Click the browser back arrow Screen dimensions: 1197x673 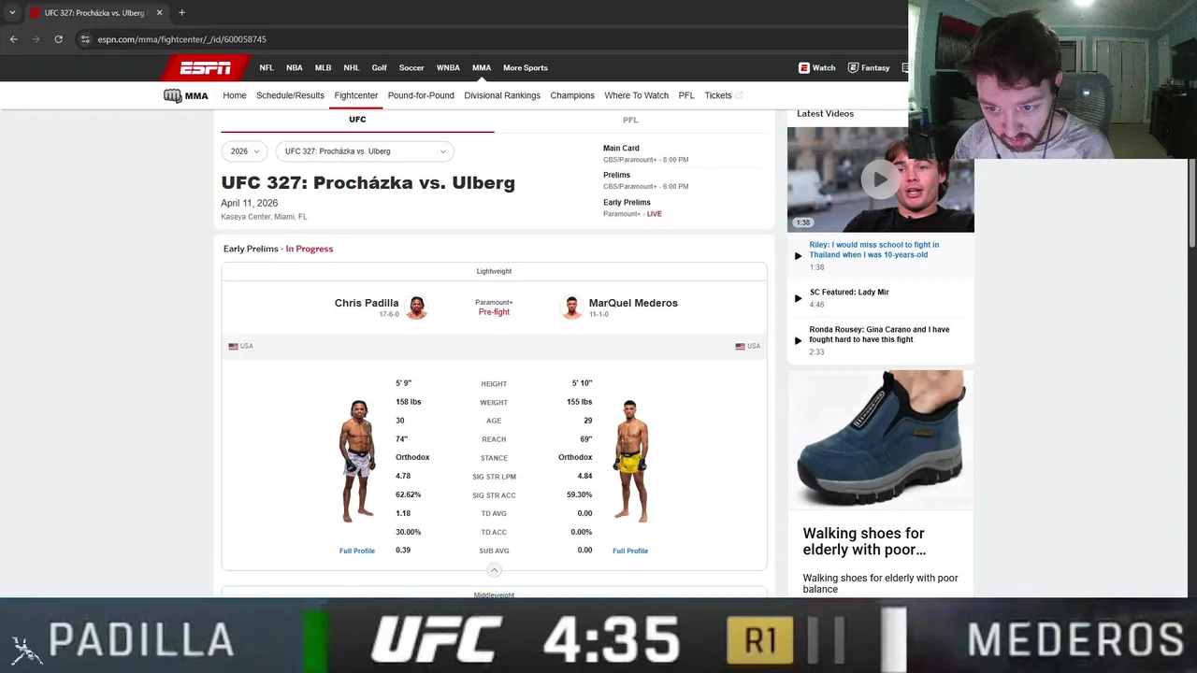click(13, 39)
